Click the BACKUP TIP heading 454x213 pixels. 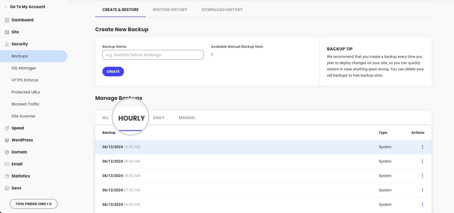pos(340,49)
